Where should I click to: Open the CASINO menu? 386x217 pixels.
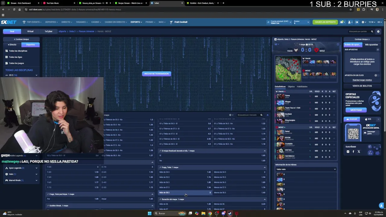click(96, 22)
